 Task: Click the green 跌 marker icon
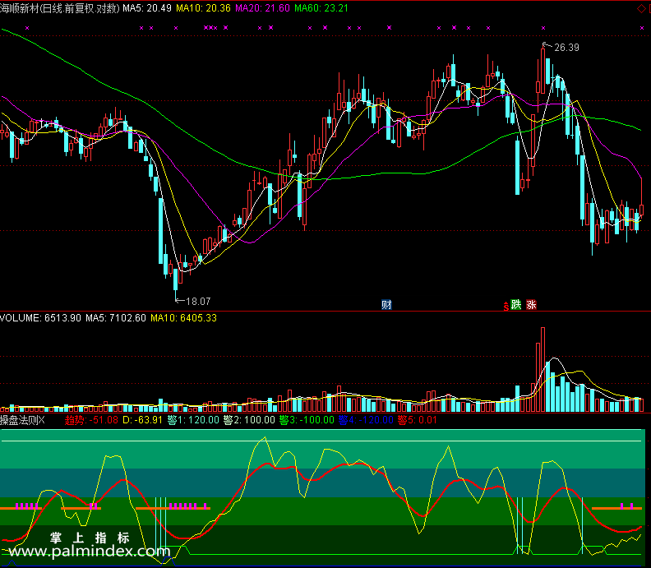point(515,305)
